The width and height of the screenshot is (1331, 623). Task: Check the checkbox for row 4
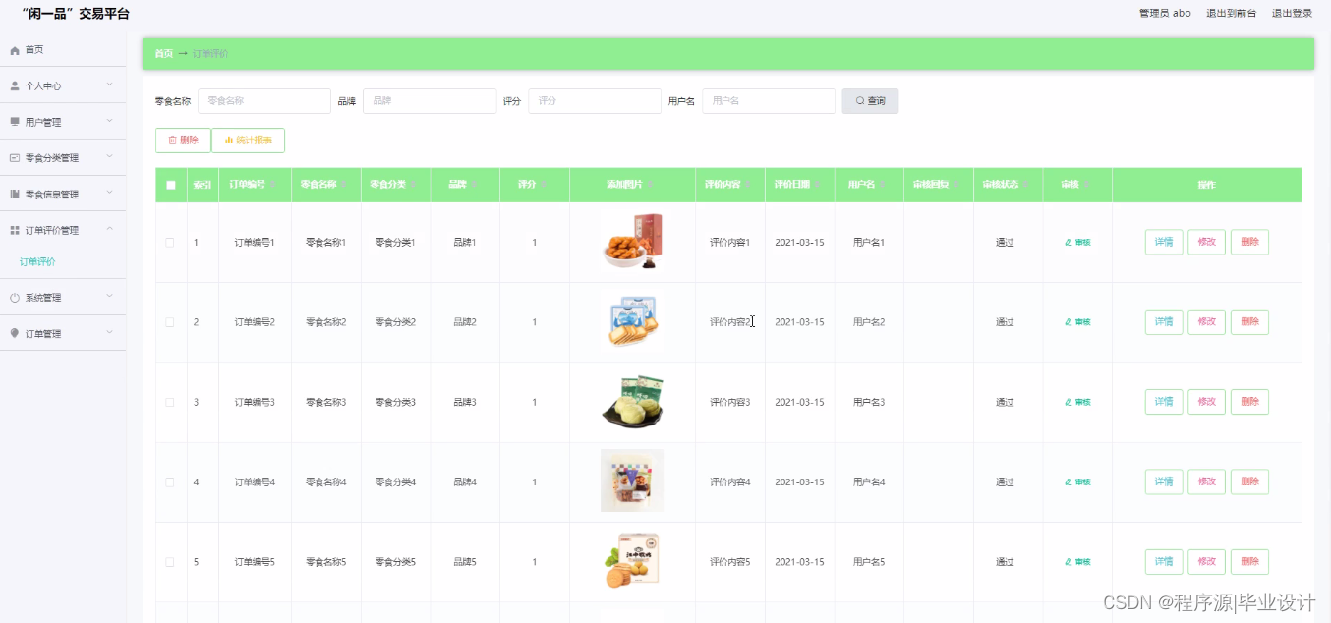pyautogui.click(x=170, y=482)
